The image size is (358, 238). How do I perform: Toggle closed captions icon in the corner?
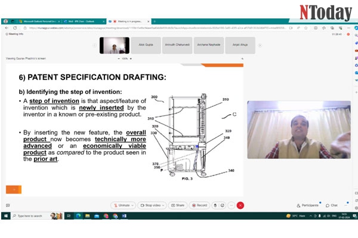(8, 205)
